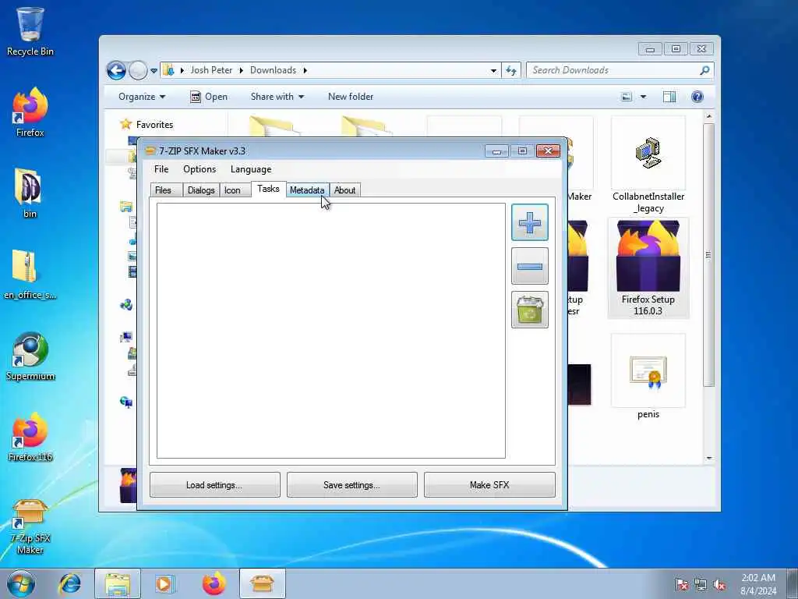Open Windows Media Player from the taskbar
798x599 pixels.
pyautogui.click(x=165, y=583)
